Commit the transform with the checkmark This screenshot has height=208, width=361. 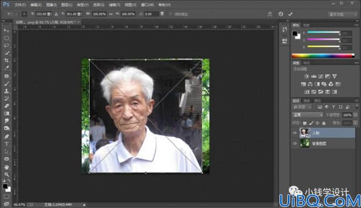(290, 14)
